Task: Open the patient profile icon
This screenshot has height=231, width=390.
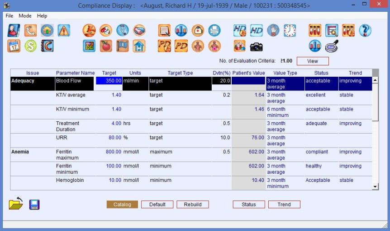Action: (14, 31)
